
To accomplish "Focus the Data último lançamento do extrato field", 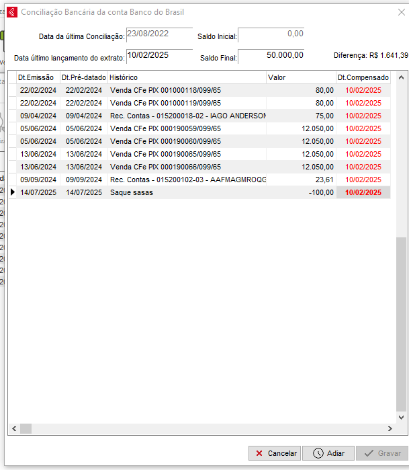I will click(x=159, y=56).
